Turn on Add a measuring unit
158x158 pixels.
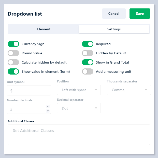click(88, 71)
